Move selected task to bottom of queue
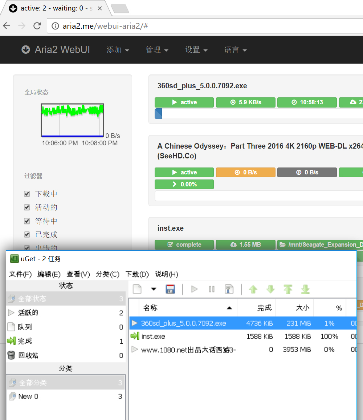 [x=305, y=289]
